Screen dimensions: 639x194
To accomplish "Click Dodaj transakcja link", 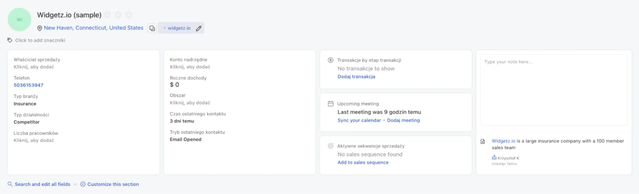I will pos(356,76).
